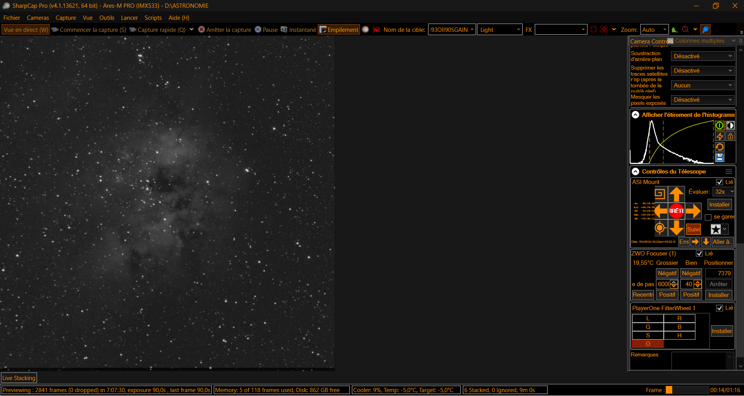The height and width of the screenshot is (396, 744).
Task: Open the Scripts menu
Action: pos(153,18)
